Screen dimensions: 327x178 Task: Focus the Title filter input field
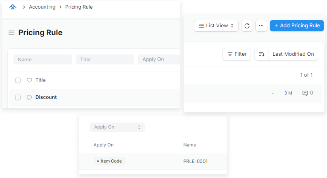[105, 60]
